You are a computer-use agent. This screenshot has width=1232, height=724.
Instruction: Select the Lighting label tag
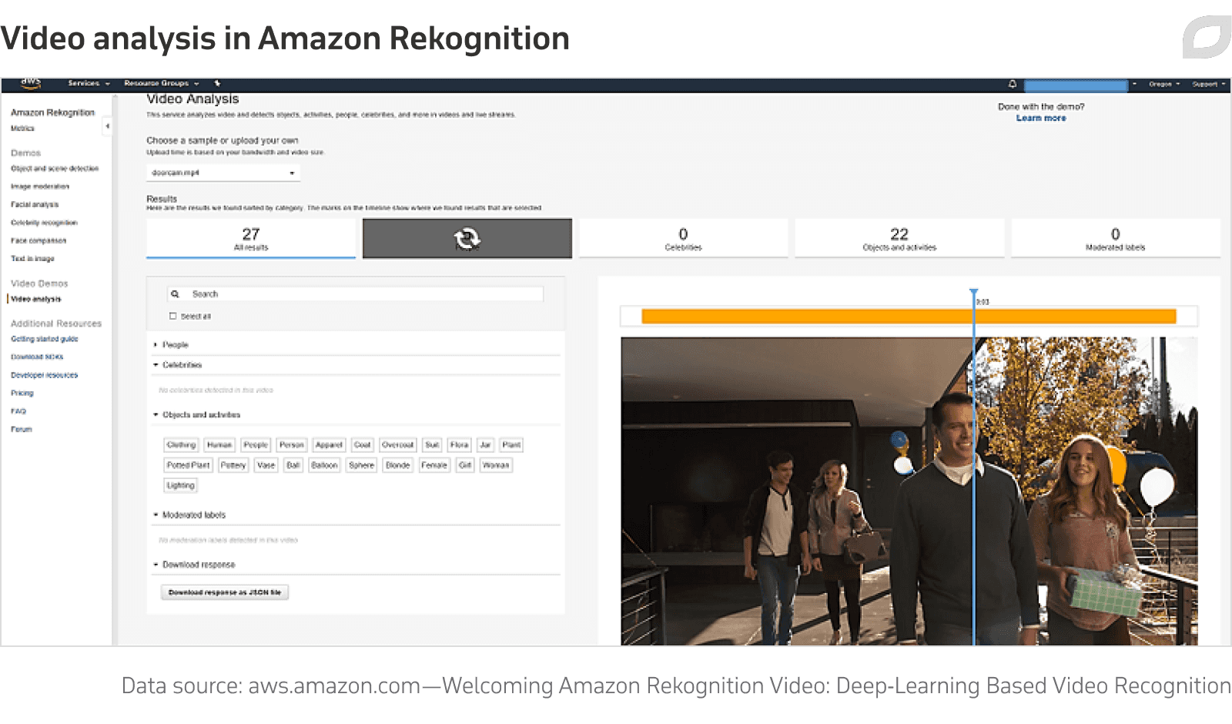click(181, 485)
